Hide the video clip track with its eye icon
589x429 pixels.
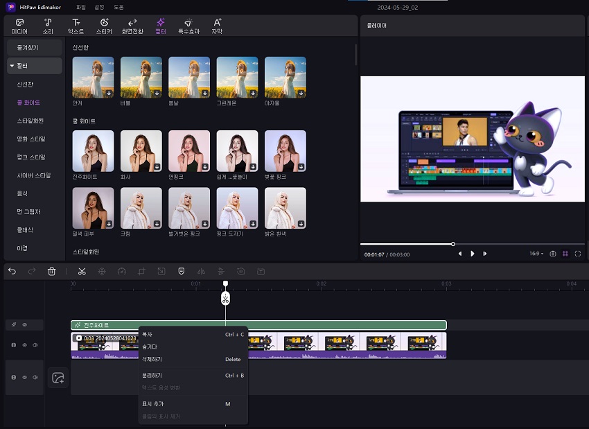pos(24,345)
